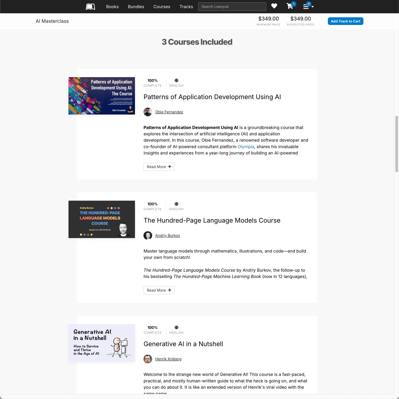Click Generative AI in a Nutshell cover
The image size is (399, 399).
102,343
